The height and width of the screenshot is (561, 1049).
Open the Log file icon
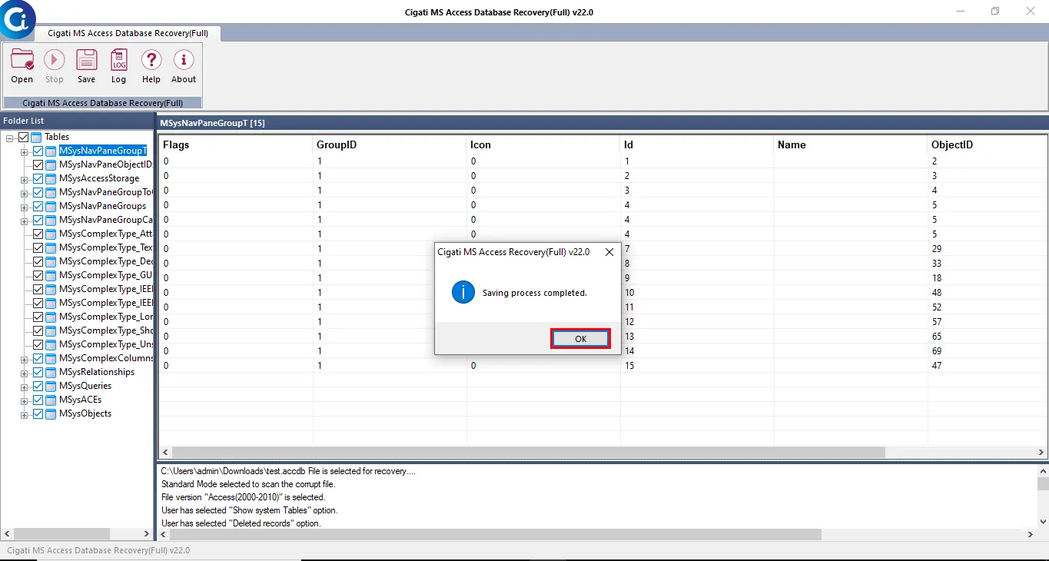tap(119, 60)
